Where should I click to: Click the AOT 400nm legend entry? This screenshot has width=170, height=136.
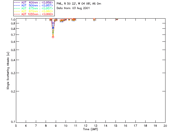(x=33, y=2)
